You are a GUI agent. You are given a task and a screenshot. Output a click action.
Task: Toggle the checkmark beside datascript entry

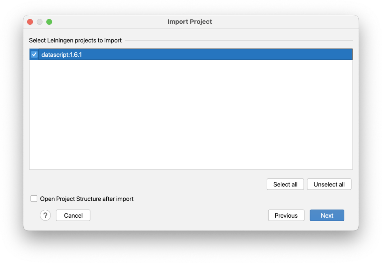(x=34, y=54)
